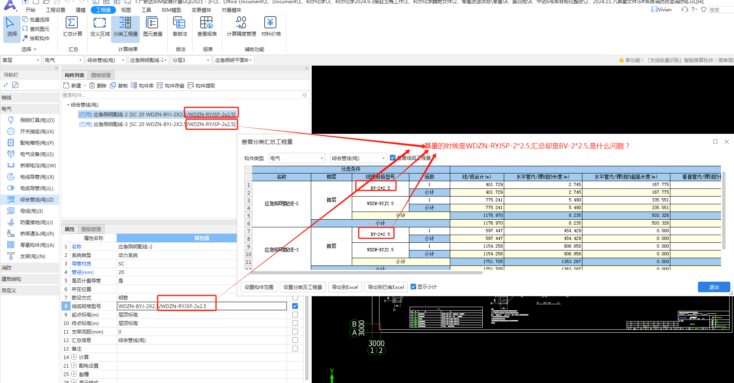Click the 构件提取 extract component button
The image size is (734, 383).
(201, 86)
